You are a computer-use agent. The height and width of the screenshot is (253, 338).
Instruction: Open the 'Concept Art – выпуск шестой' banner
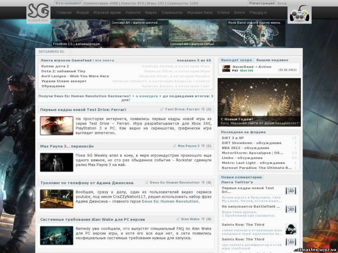[x=140, y=33]
